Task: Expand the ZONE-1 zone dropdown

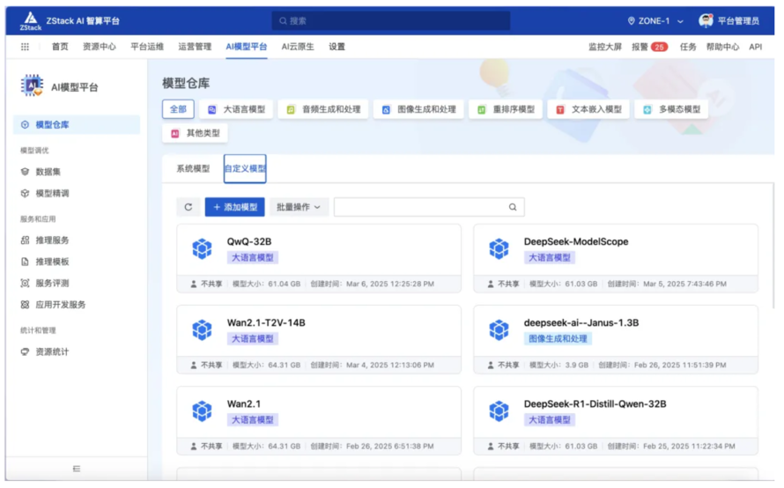Action: coord(655,21)
